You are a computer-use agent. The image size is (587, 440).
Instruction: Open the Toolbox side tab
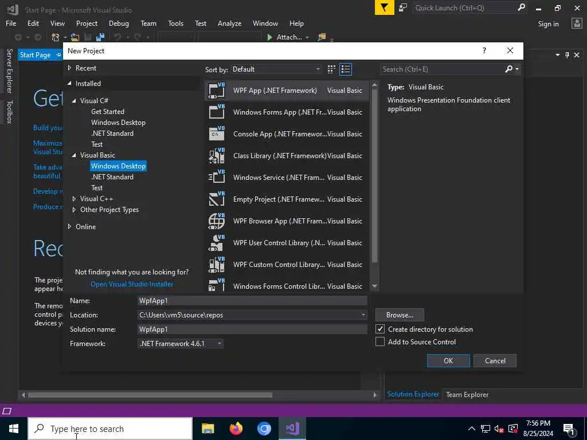coord(9,112)
